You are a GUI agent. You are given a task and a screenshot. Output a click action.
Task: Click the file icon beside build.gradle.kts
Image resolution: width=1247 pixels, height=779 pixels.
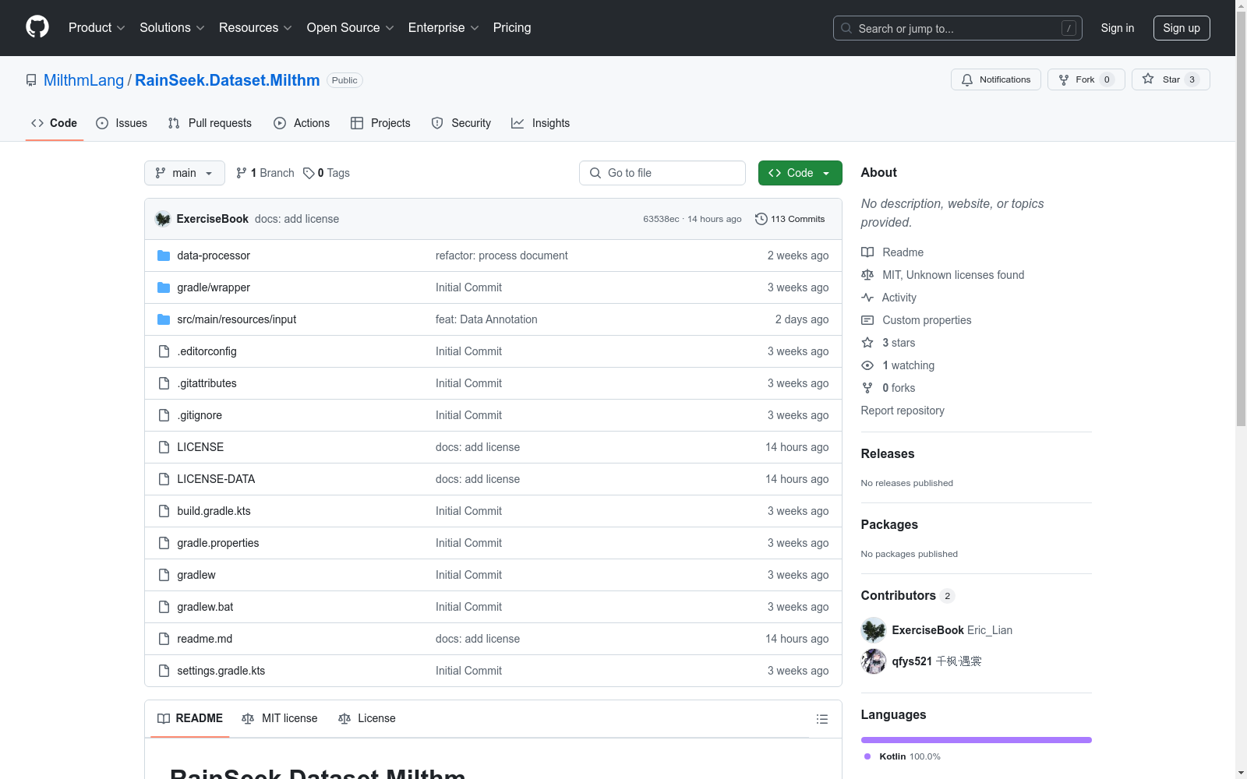coord(164,511)
